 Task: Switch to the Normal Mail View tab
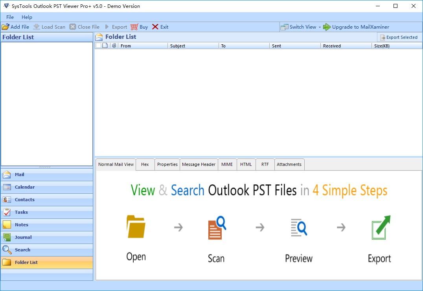(116, 164)
